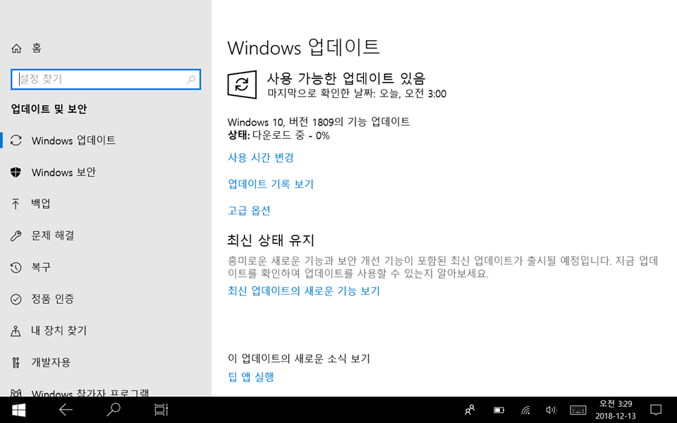Screen dimensions: 677x423
Task: Click the 버전 1809의 기능 업데이트 text
Action: point(319,122)
